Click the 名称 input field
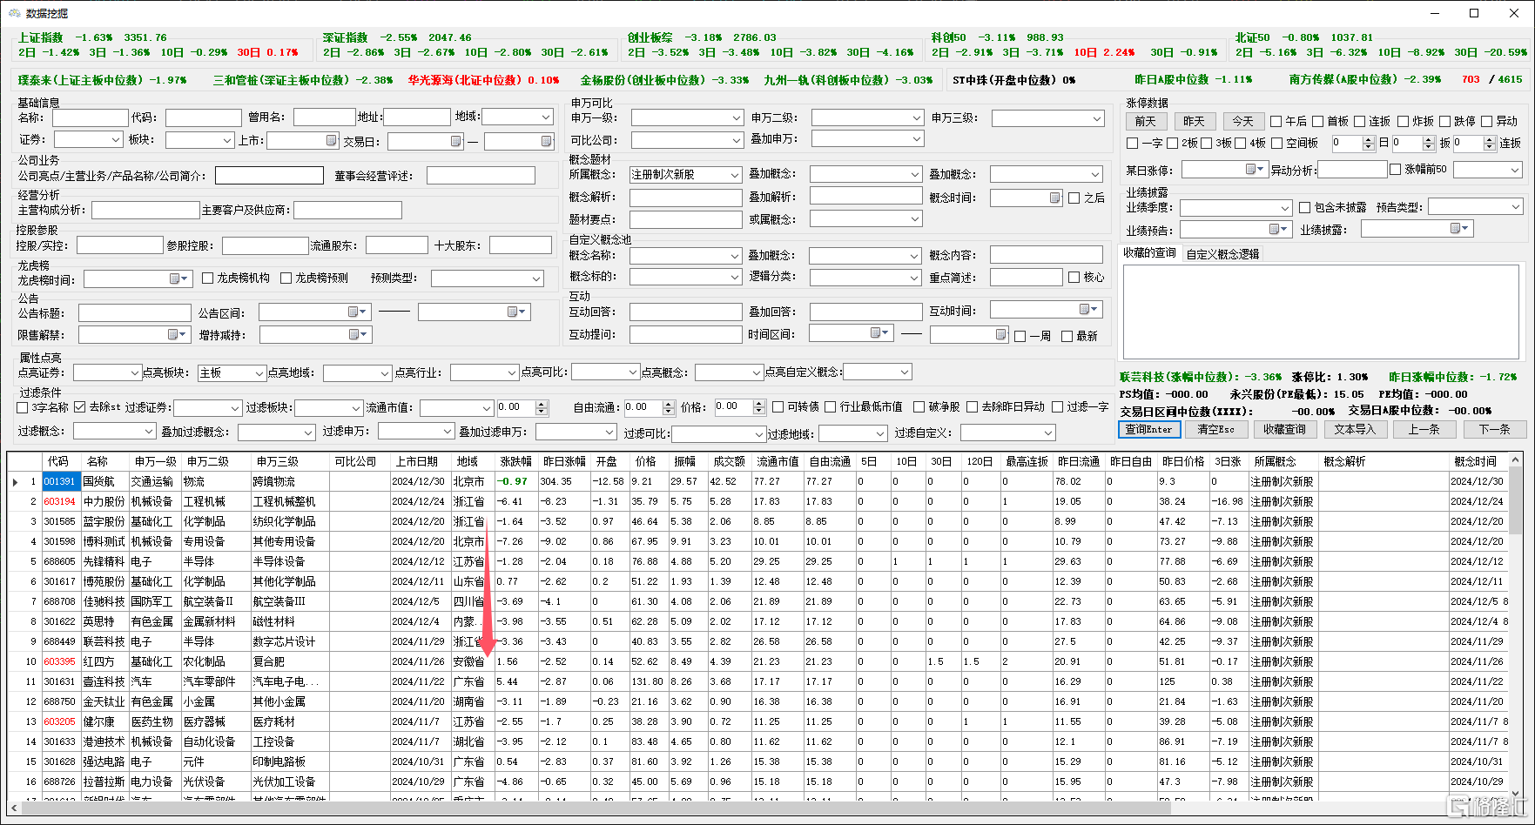 click(x=90, y=117)
